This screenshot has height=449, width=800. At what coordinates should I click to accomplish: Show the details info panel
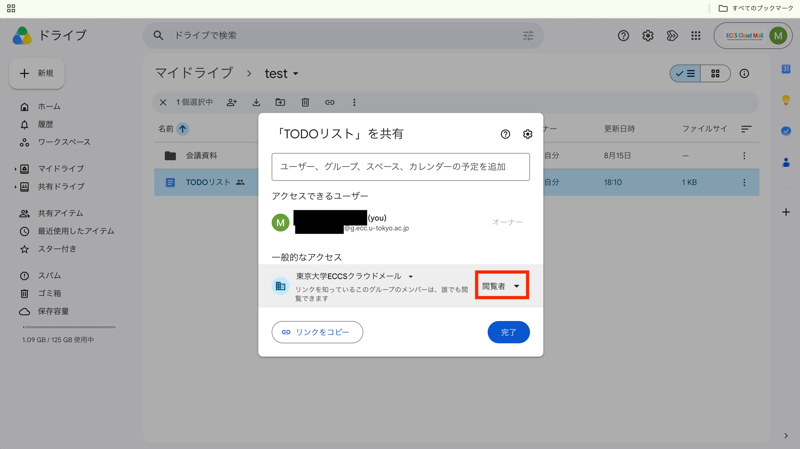(744, 73)
